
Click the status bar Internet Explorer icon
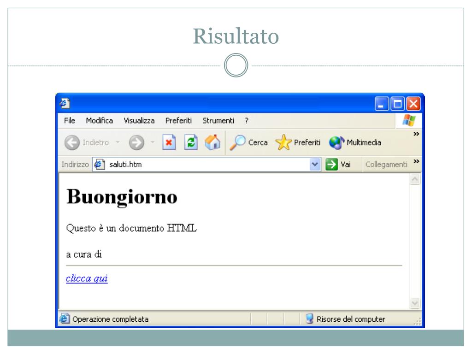[x=64, y=319]
